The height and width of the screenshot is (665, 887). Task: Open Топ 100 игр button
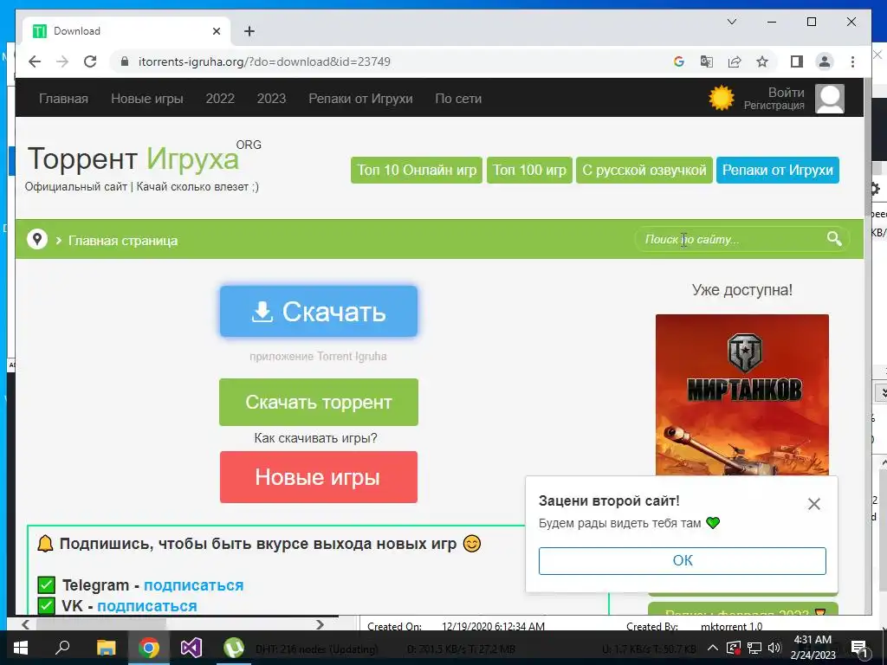pyautogui.click(x=529, y=171)
